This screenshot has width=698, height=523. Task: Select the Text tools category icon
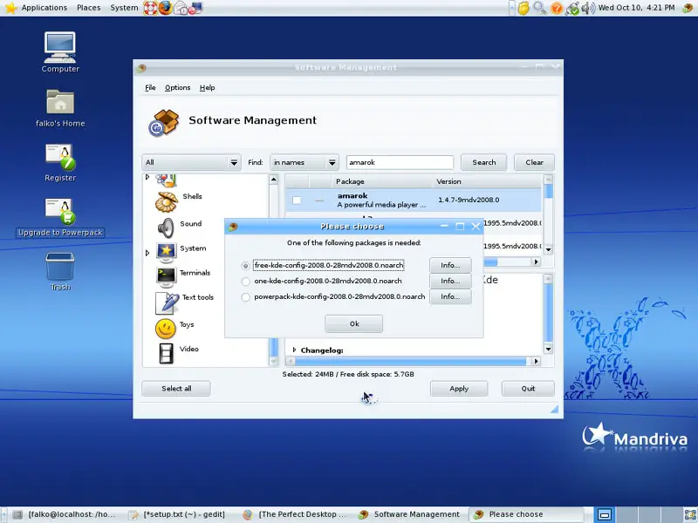click(x=167, y=302)
